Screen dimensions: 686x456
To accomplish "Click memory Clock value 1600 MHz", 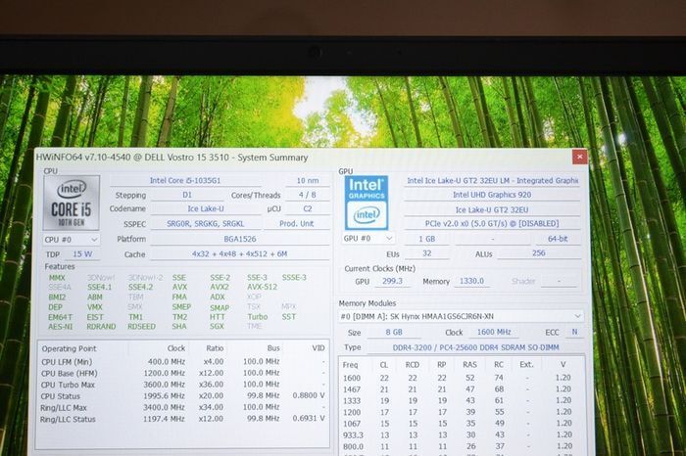I will click(x=494, y=332).
